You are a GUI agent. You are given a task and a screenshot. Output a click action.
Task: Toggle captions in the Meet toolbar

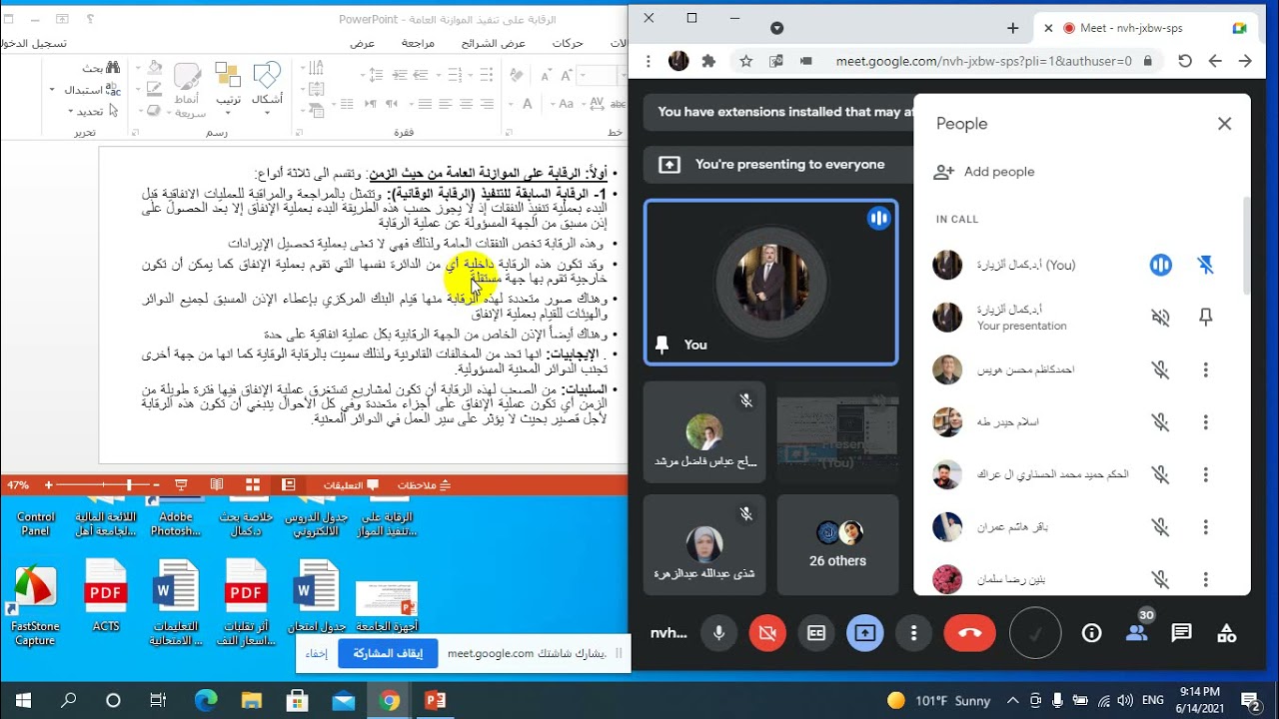pos(816,633)
